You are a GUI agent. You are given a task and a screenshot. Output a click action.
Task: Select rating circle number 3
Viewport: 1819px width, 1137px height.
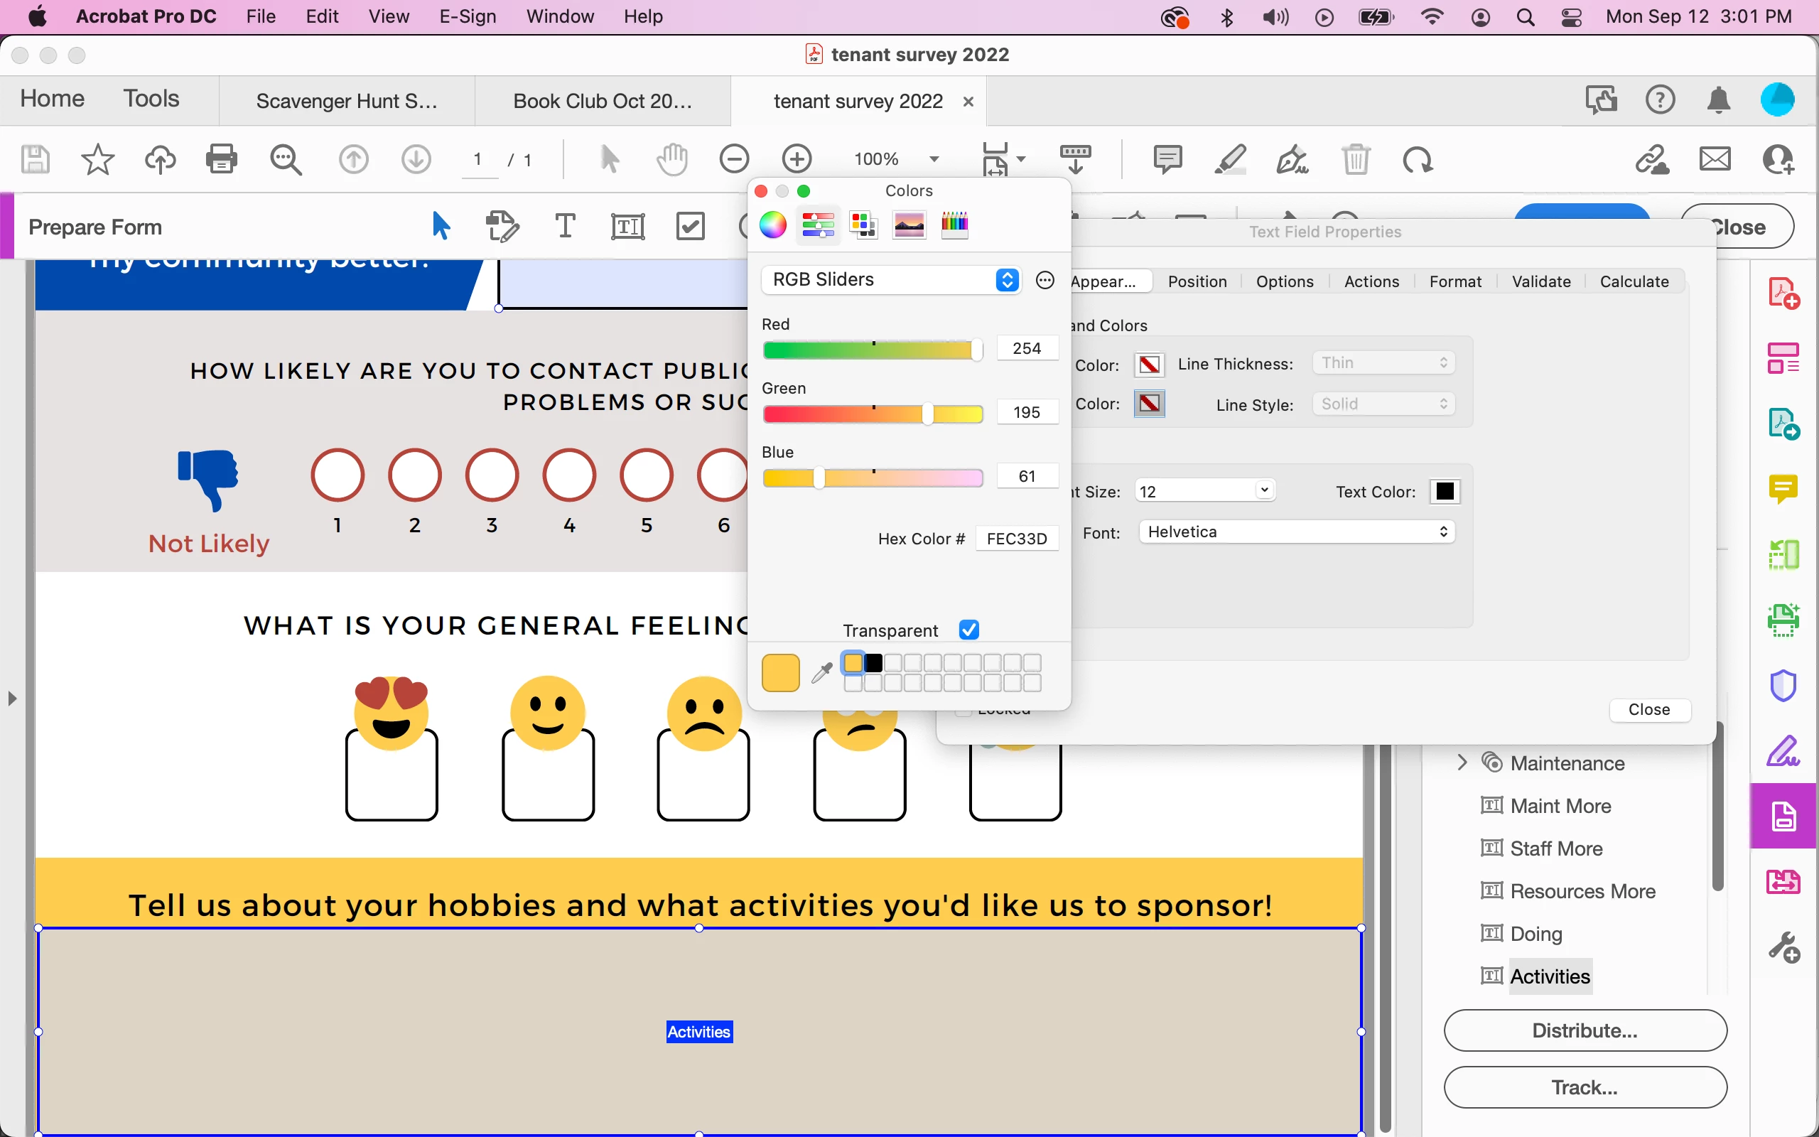point(492,475)
